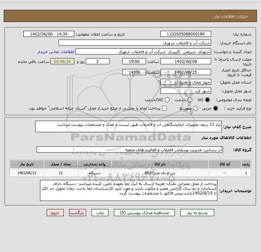This screenshot has height=252, width=261.
Task: Click the تعداد / مقدار column header
Action: click(x=61, y=164)
